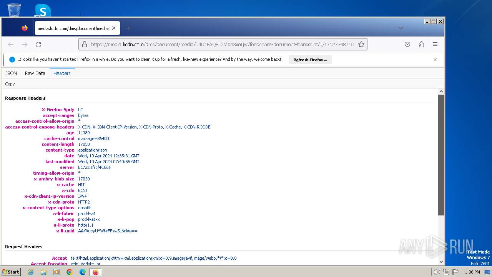This screenshot has width=492, height=277.
Task: Open the Recycle Bin desktop icon
Action: (14, 10)
